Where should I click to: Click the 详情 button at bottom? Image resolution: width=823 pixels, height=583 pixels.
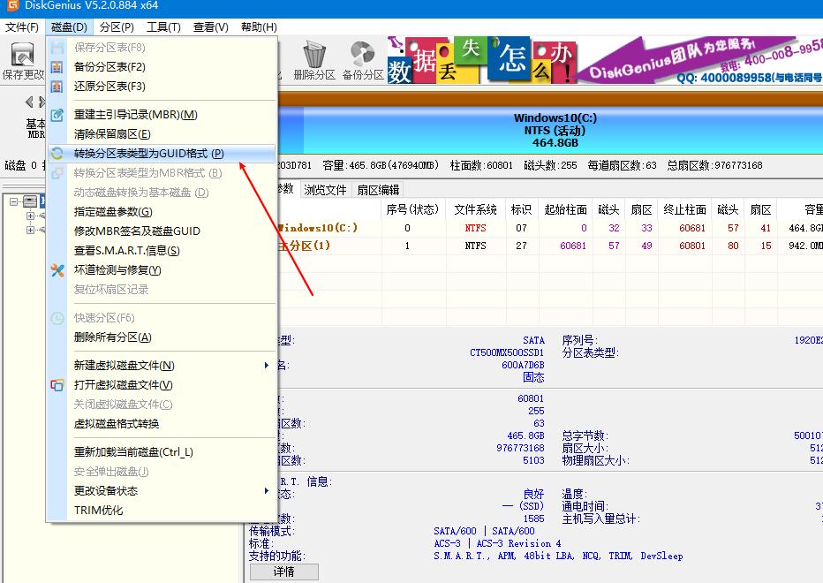click(x=283, y=572)
